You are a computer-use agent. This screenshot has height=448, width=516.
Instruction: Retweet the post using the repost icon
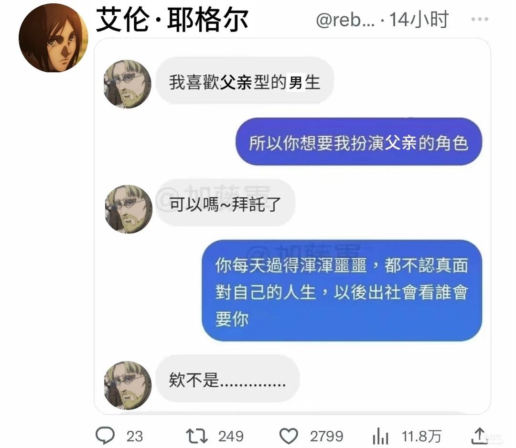point(196,436)
